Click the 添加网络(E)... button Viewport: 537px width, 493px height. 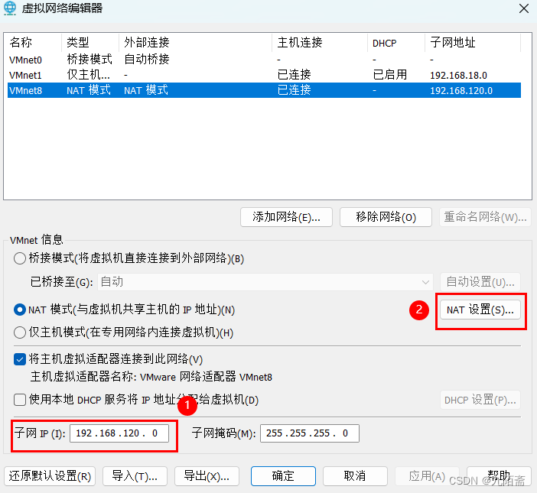286,217
